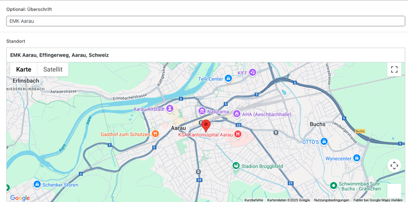Click the Telli Center text label
Viewport: 408px width, 202px height.
coord(210,79)
